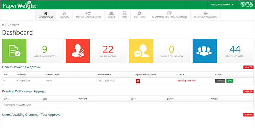
Task: View All pending withdrawal requests
Action: coord(248,91)
